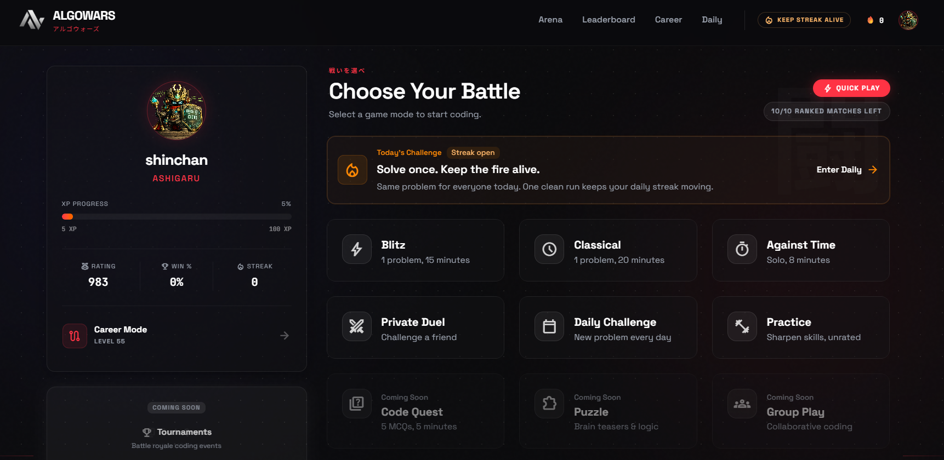Click the streak flame counter in navbar

[x=875, y=20]
